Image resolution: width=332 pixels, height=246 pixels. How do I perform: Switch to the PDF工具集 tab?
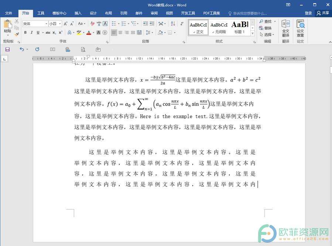click(212, 13)
